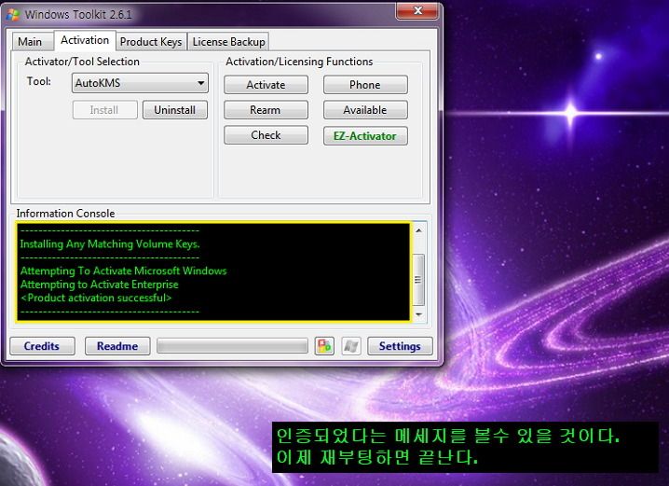This screenshot has height=486, width=669.
Task: Select the Activation tab
Action: click(85, 40)
